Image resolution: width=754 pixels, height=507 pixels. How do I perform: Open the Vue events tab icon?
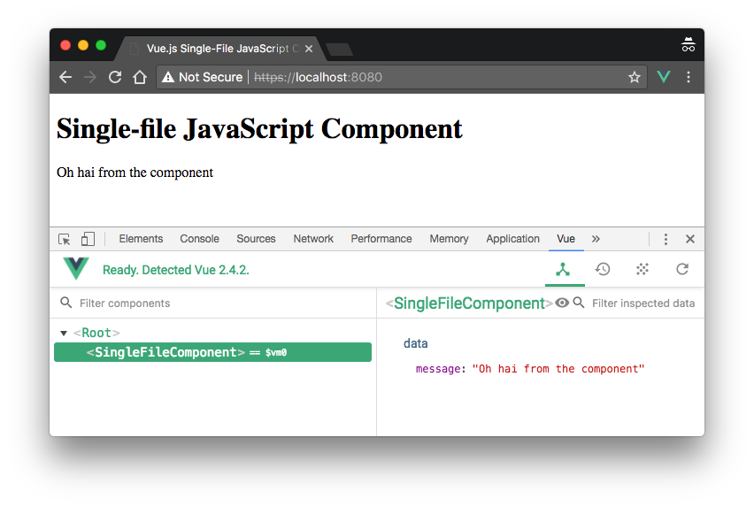point(642,269)
